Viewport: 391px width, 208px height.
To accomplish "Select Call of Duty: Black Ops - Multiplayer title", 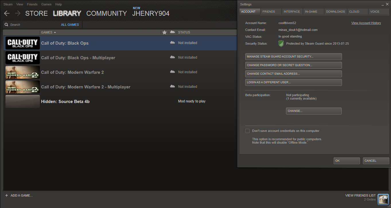I will [x=78, y=58].
